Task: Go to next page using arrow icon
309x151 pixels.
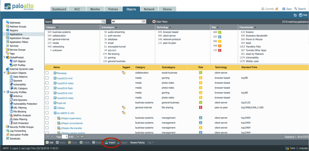Action: (x=78, y=136)
